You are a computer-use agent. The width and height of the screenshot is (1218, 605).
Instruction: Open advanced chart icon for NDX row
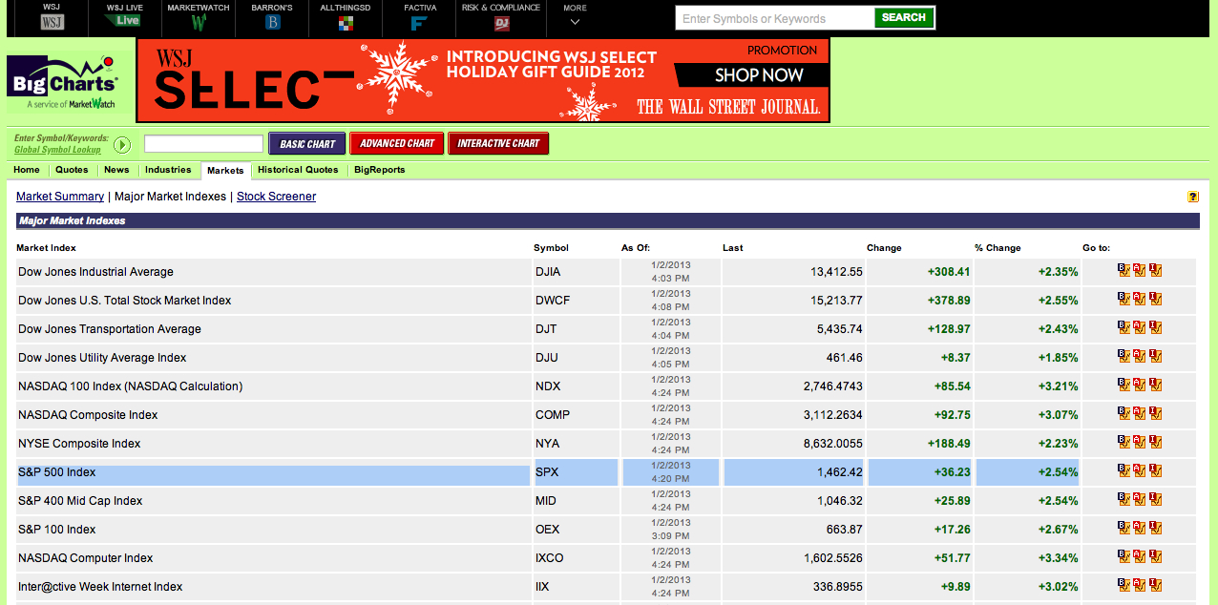click(1139, 386)
